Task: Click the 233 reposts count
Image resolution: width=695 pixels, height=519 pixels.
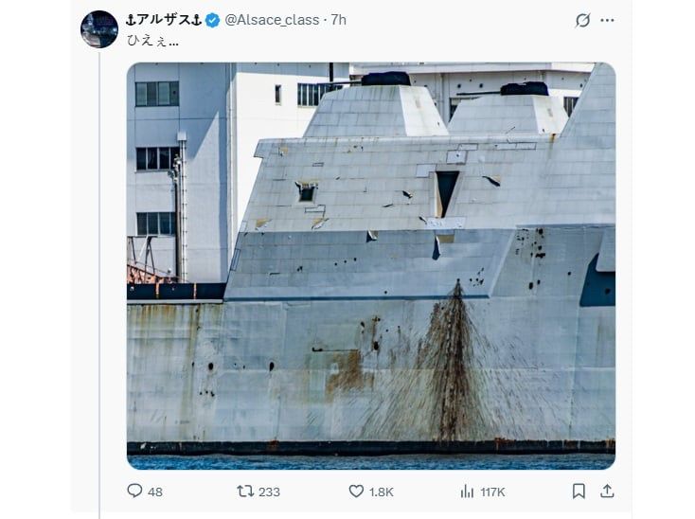Action: (269, 492)
